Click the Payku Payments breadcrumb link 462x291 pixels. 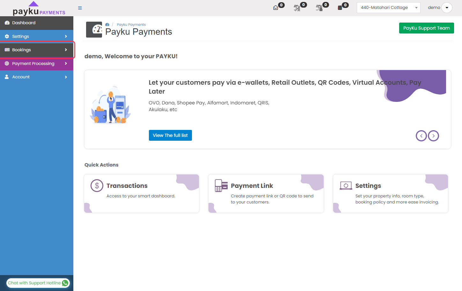point(131,25)
